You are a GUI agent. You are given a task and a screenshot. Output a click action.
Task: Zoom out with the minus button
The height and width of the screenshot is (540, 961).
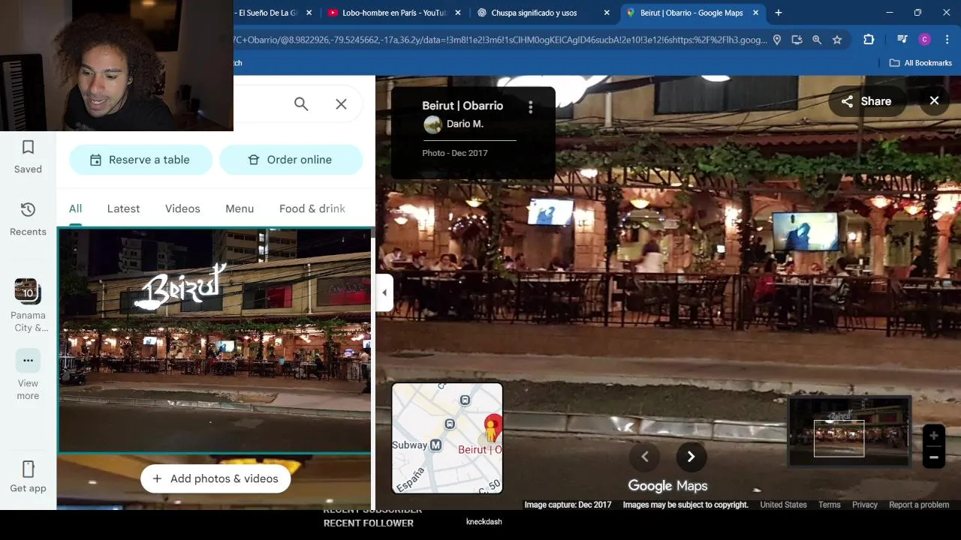click(x=933, y=457)
